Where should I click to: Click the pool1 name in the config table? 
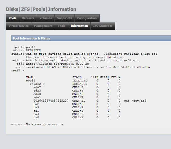click(x=31, y=81)
